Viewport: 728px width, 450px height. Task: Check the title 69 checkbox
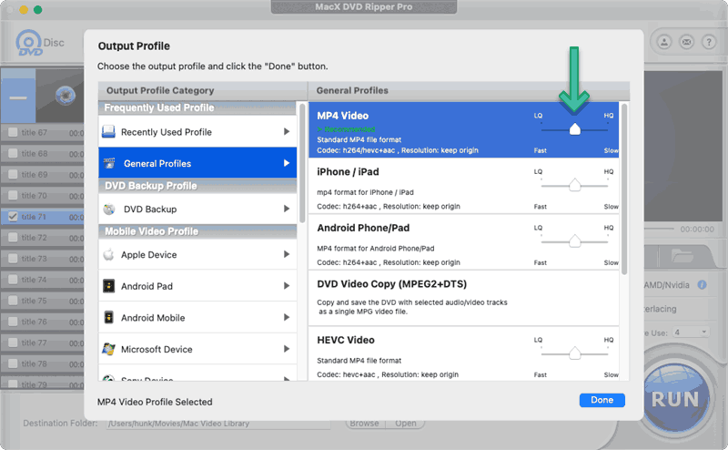point(13,174)
